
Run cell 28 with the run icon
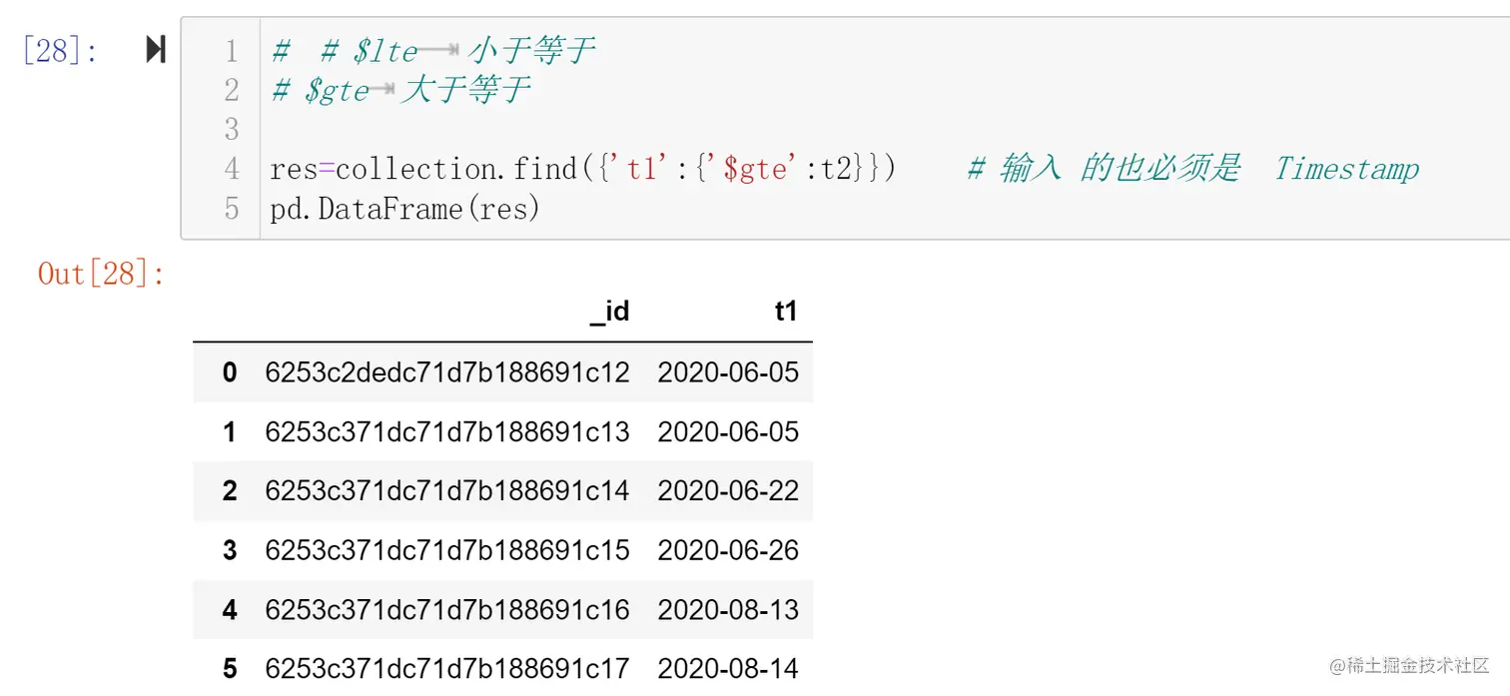coord(155,50)
